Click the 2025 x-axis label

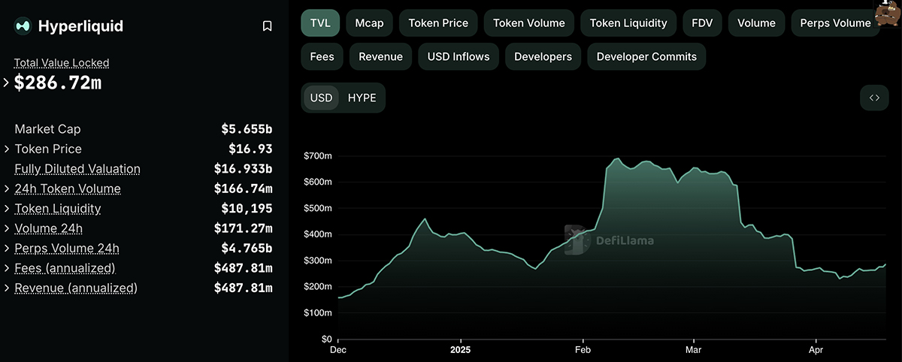pyautogui.click(x=461, y=350)
